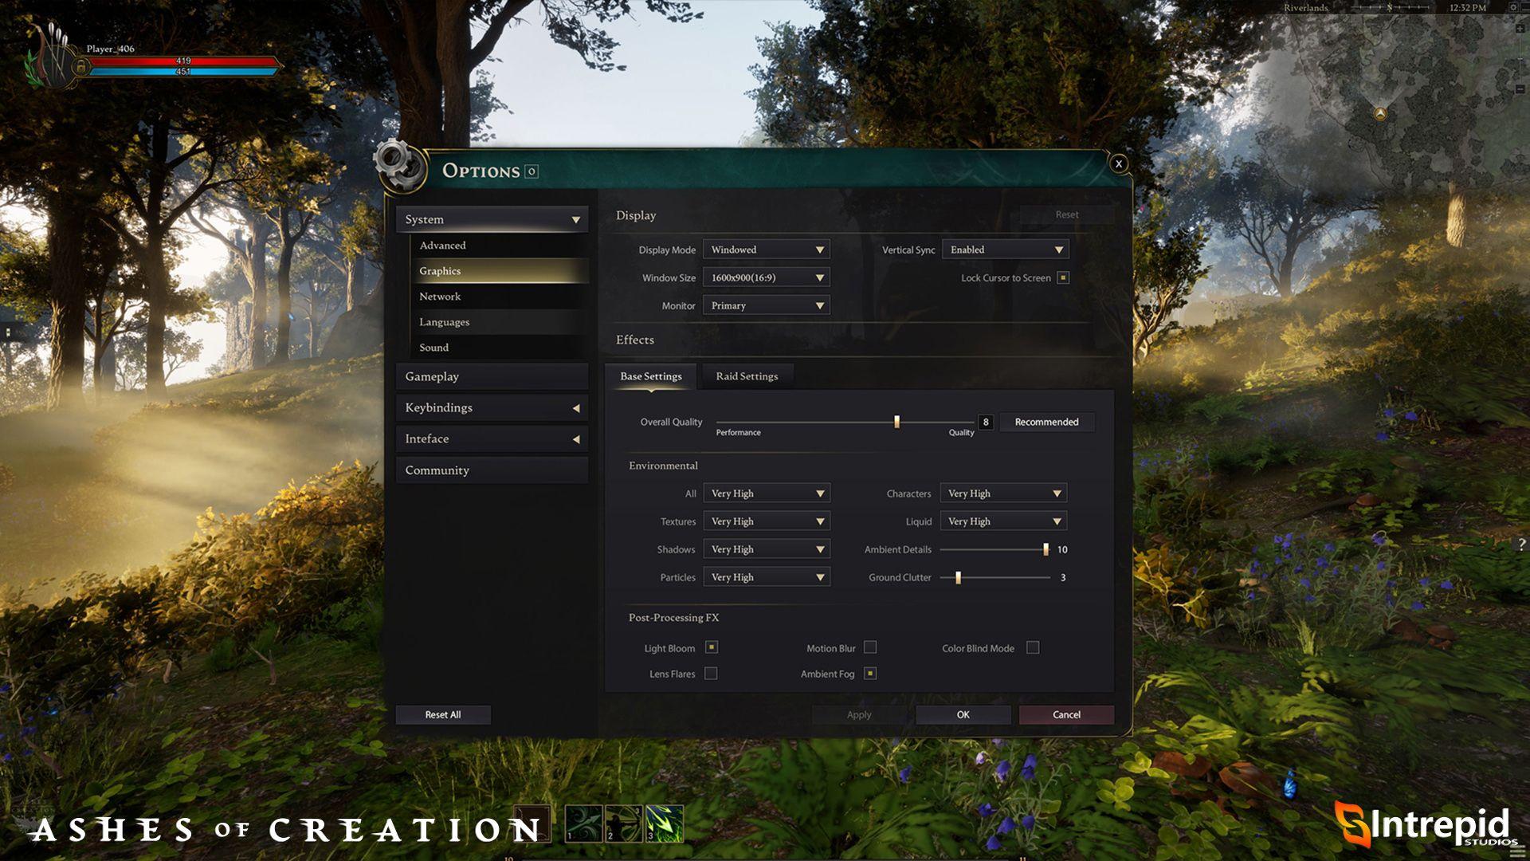Enable Color Blind Mode checkbox
1530x861 pixels.
click(x=1033, y=647)
